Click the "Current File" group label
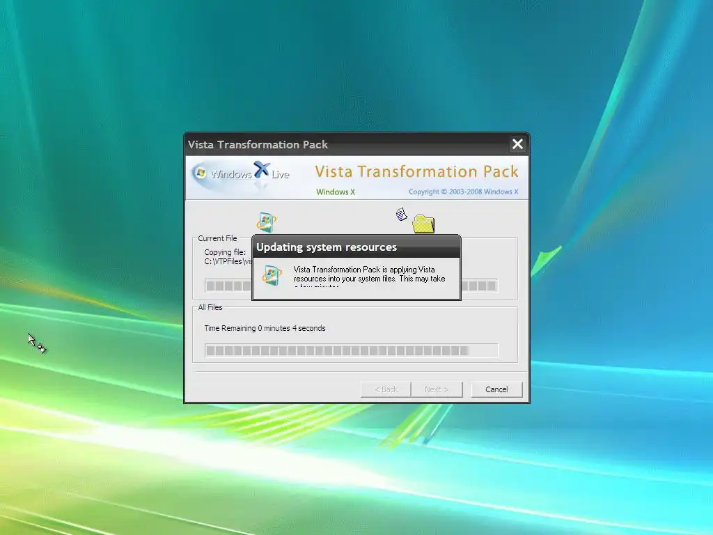The height and width of the screenshot is (535, 713). [217, 238]
